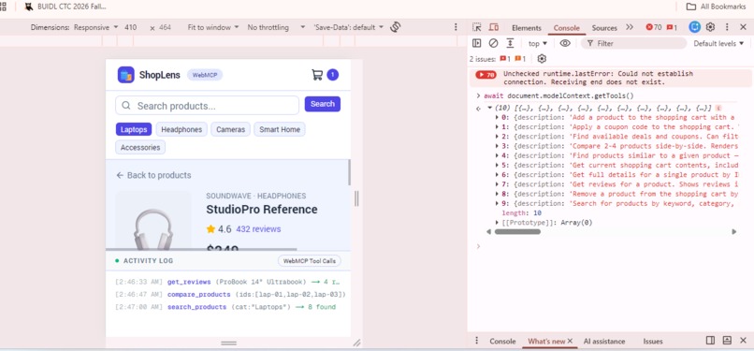Clear the console with the ban icon

(x=493, y=43)
